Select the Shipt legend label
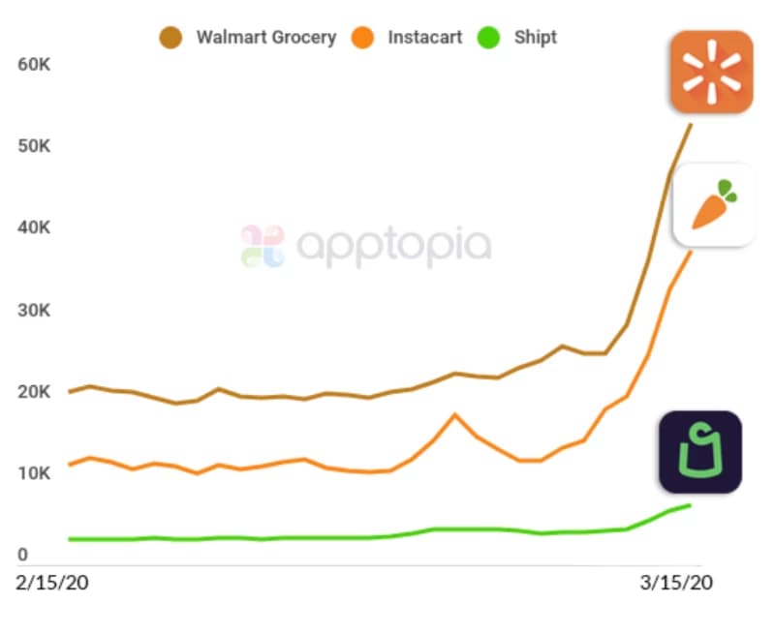This screenshot has height=634, width=775. click(536, 38)
